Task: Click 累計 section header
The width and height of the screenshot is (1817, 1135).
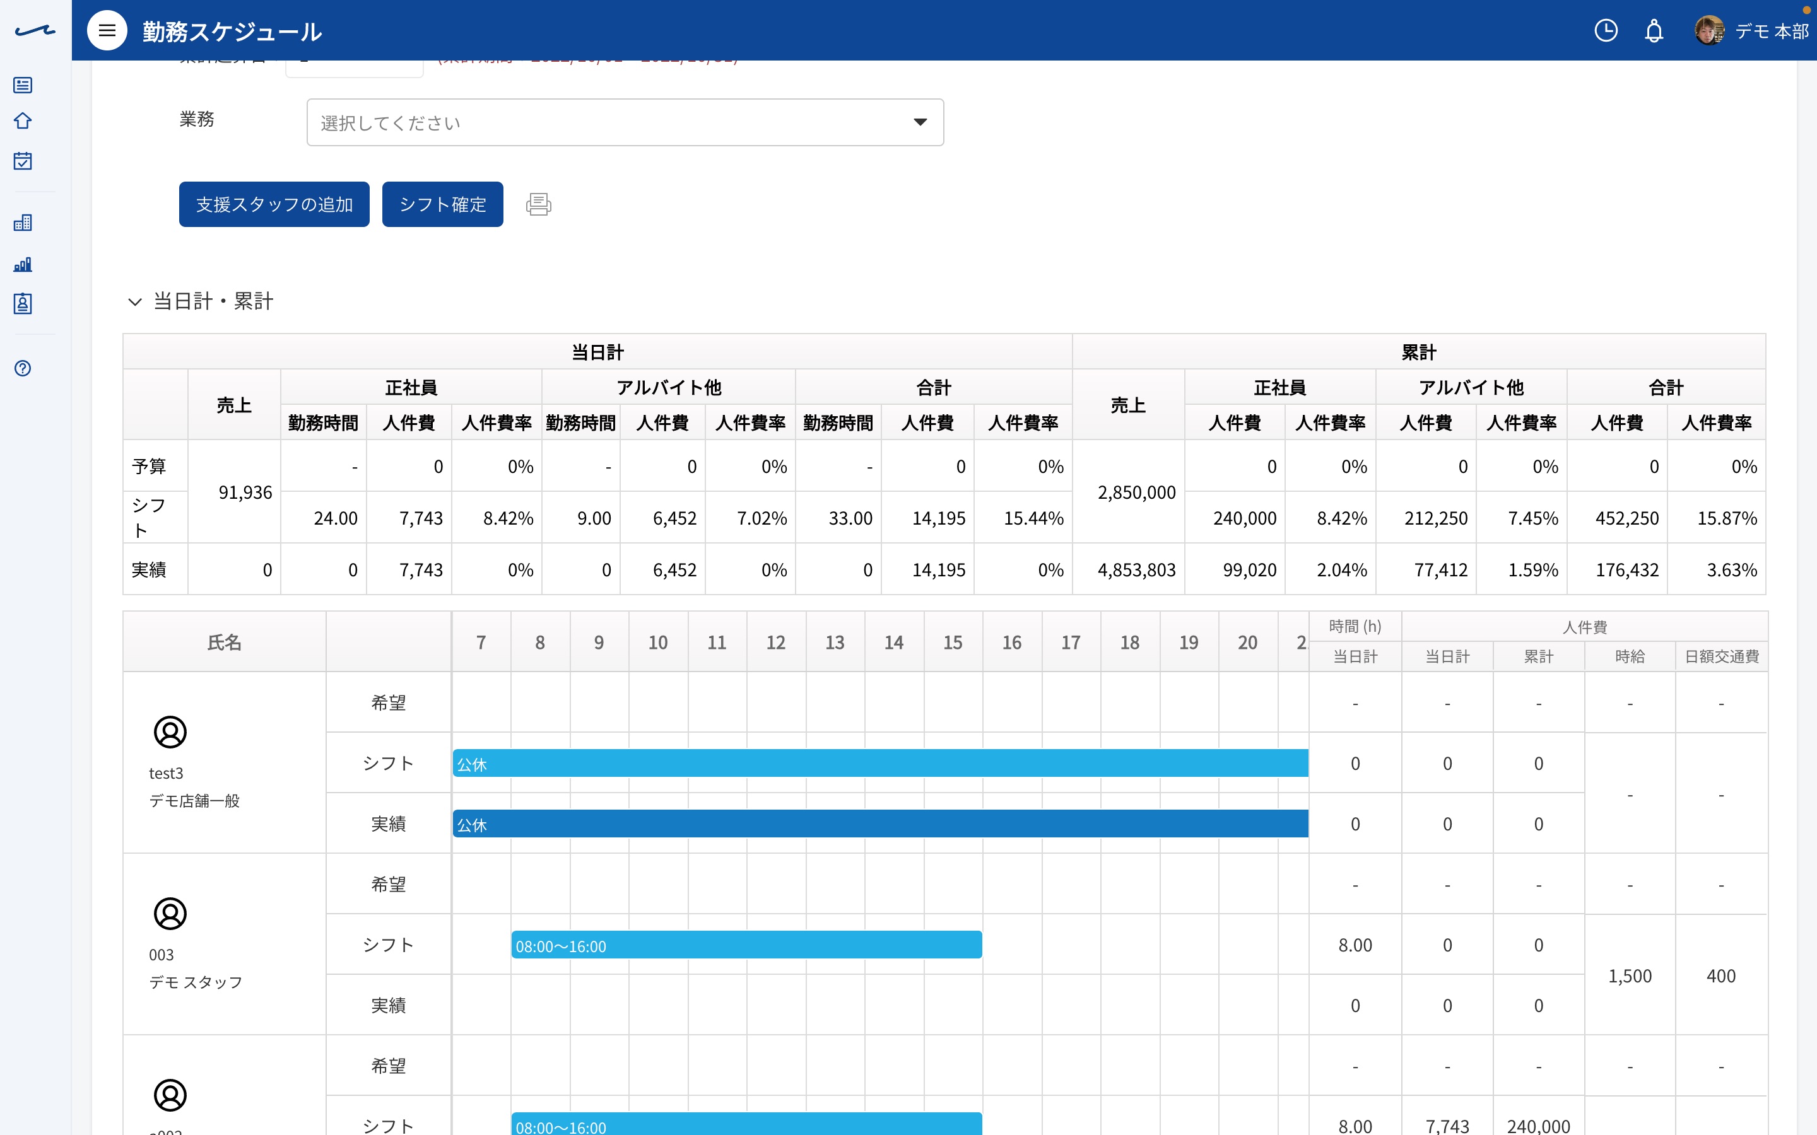Action: (x=1419, y=352)
